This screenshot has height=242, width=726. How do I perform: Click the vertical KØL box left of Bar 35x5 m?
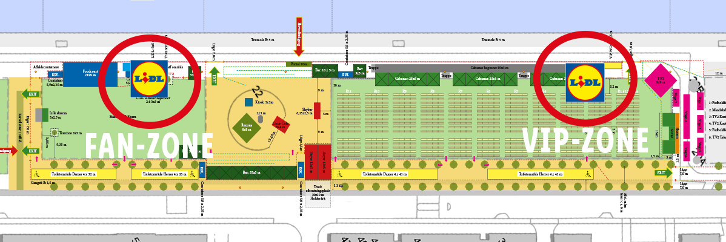tap(202, 170)
